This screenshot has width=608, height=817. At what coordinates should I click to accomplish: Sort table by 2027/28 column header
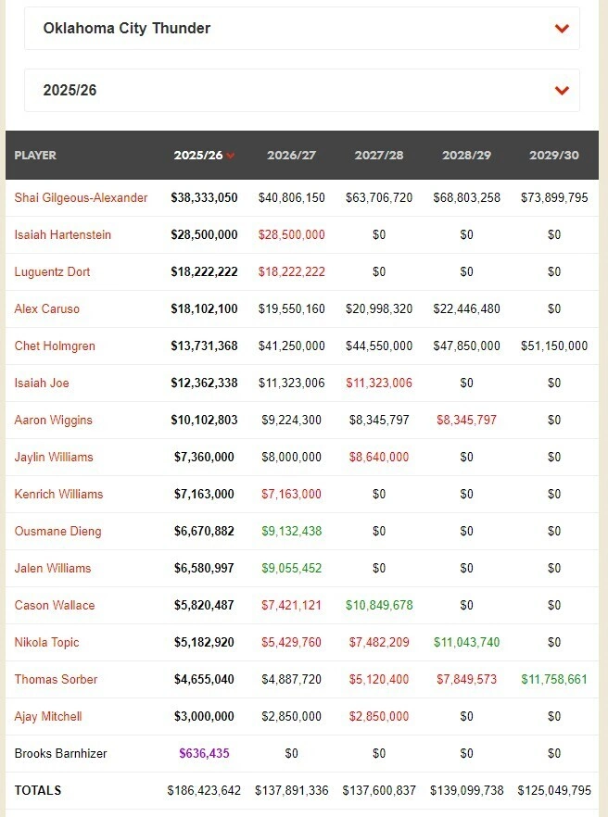[378, 156]
